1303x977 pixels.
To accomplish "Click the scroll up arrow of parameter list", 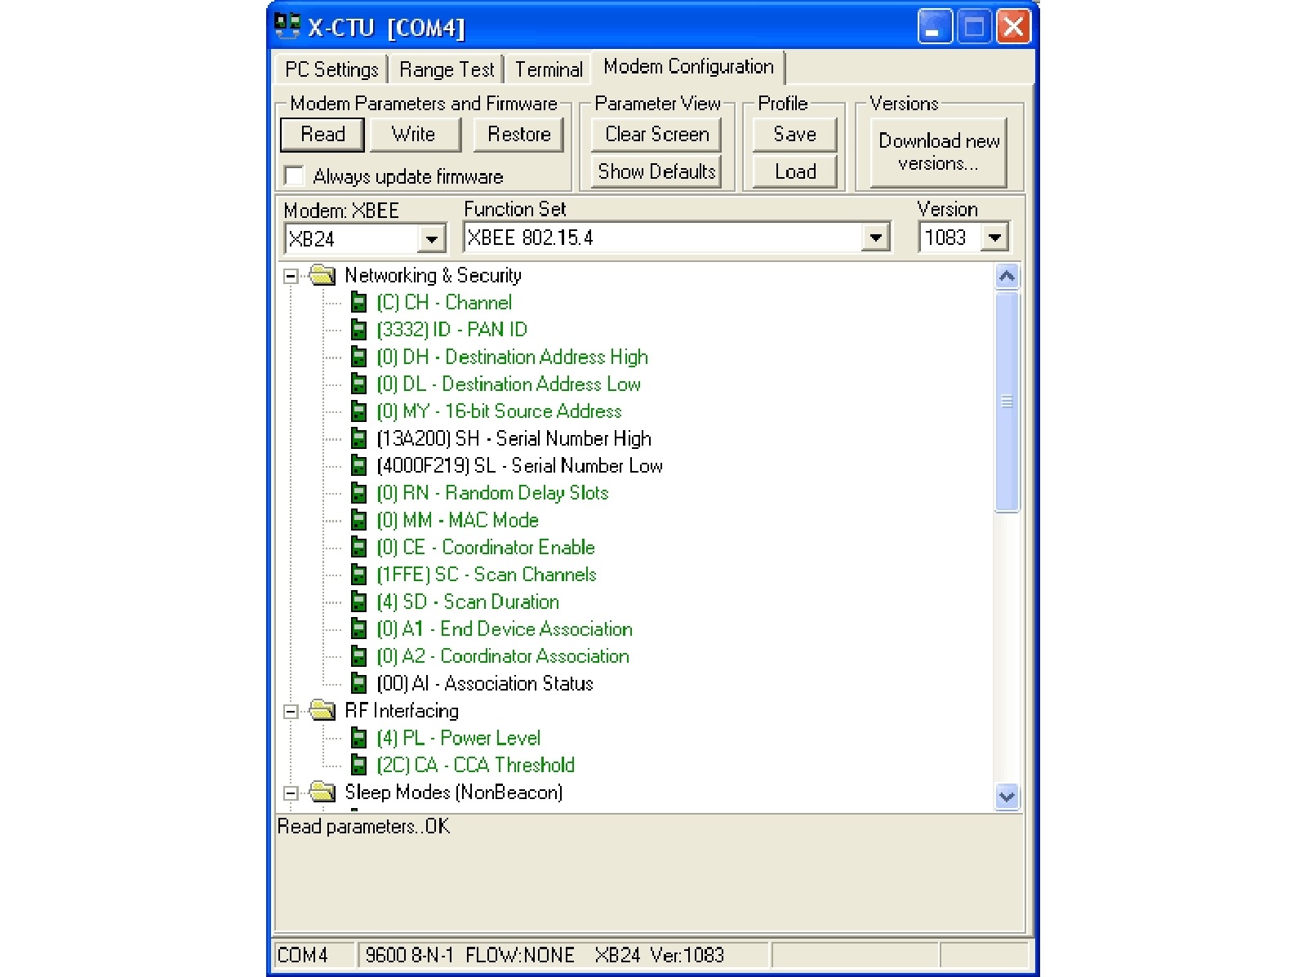I will click(1007, 277).
